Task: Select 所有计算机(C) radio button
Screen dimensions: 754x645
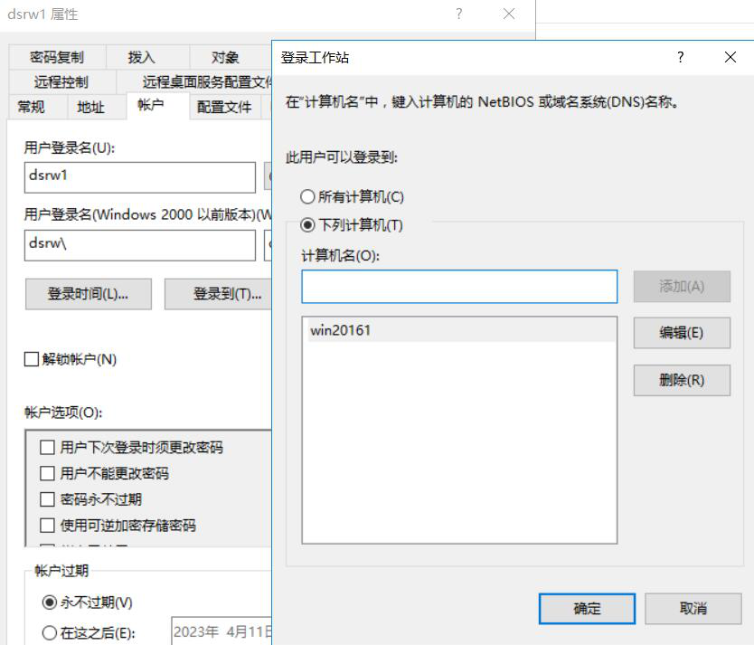Action: tap(307, 196)
